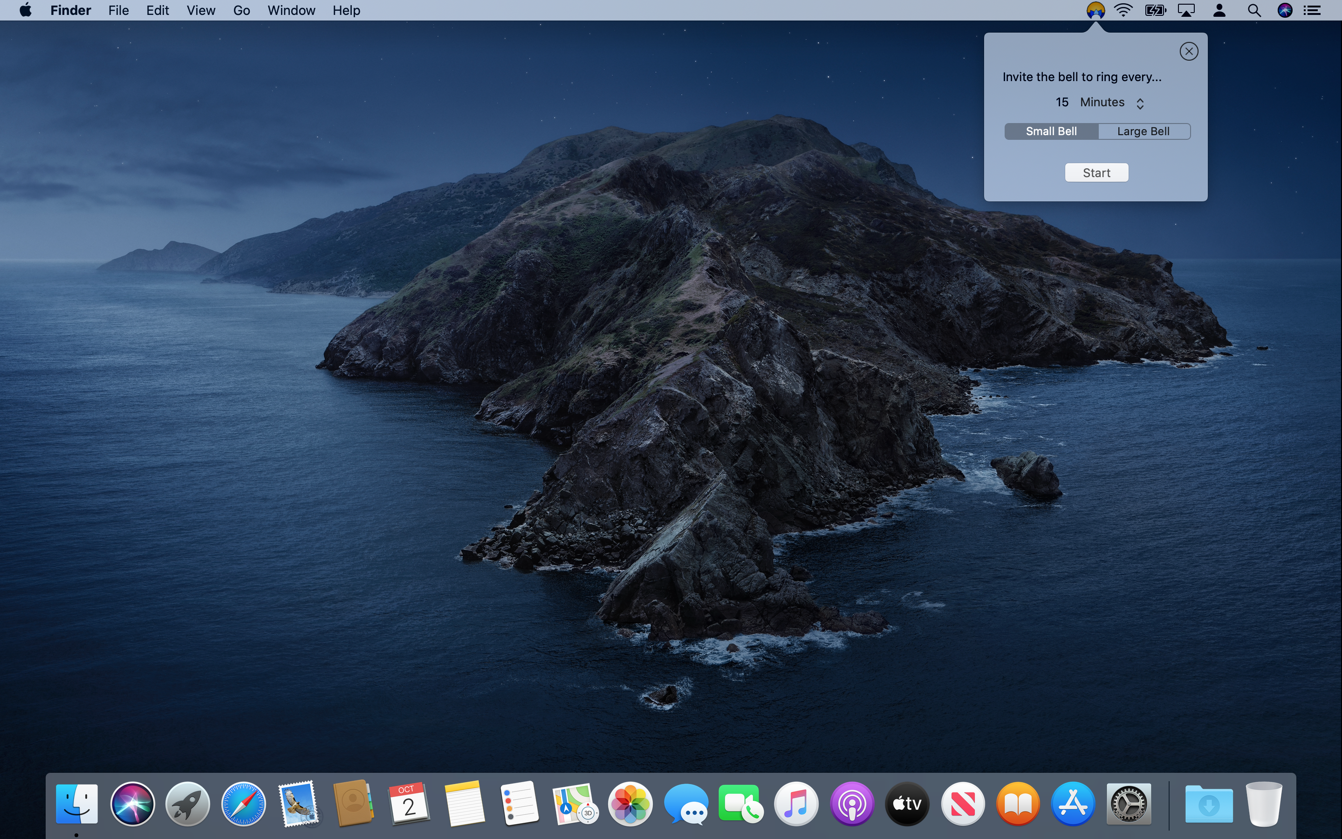Open the Go menu
This screenshot has width=1342, height=839.
pyautogui.click(x=240, y=10)
